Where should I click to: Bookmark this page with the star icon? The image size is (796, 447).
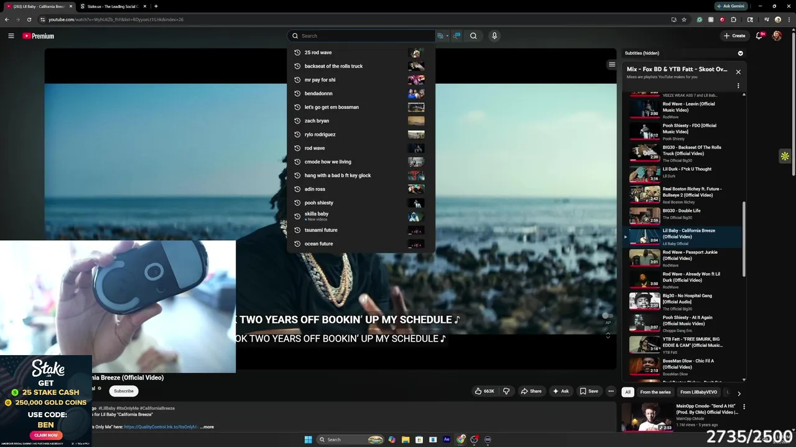(684, 19)
